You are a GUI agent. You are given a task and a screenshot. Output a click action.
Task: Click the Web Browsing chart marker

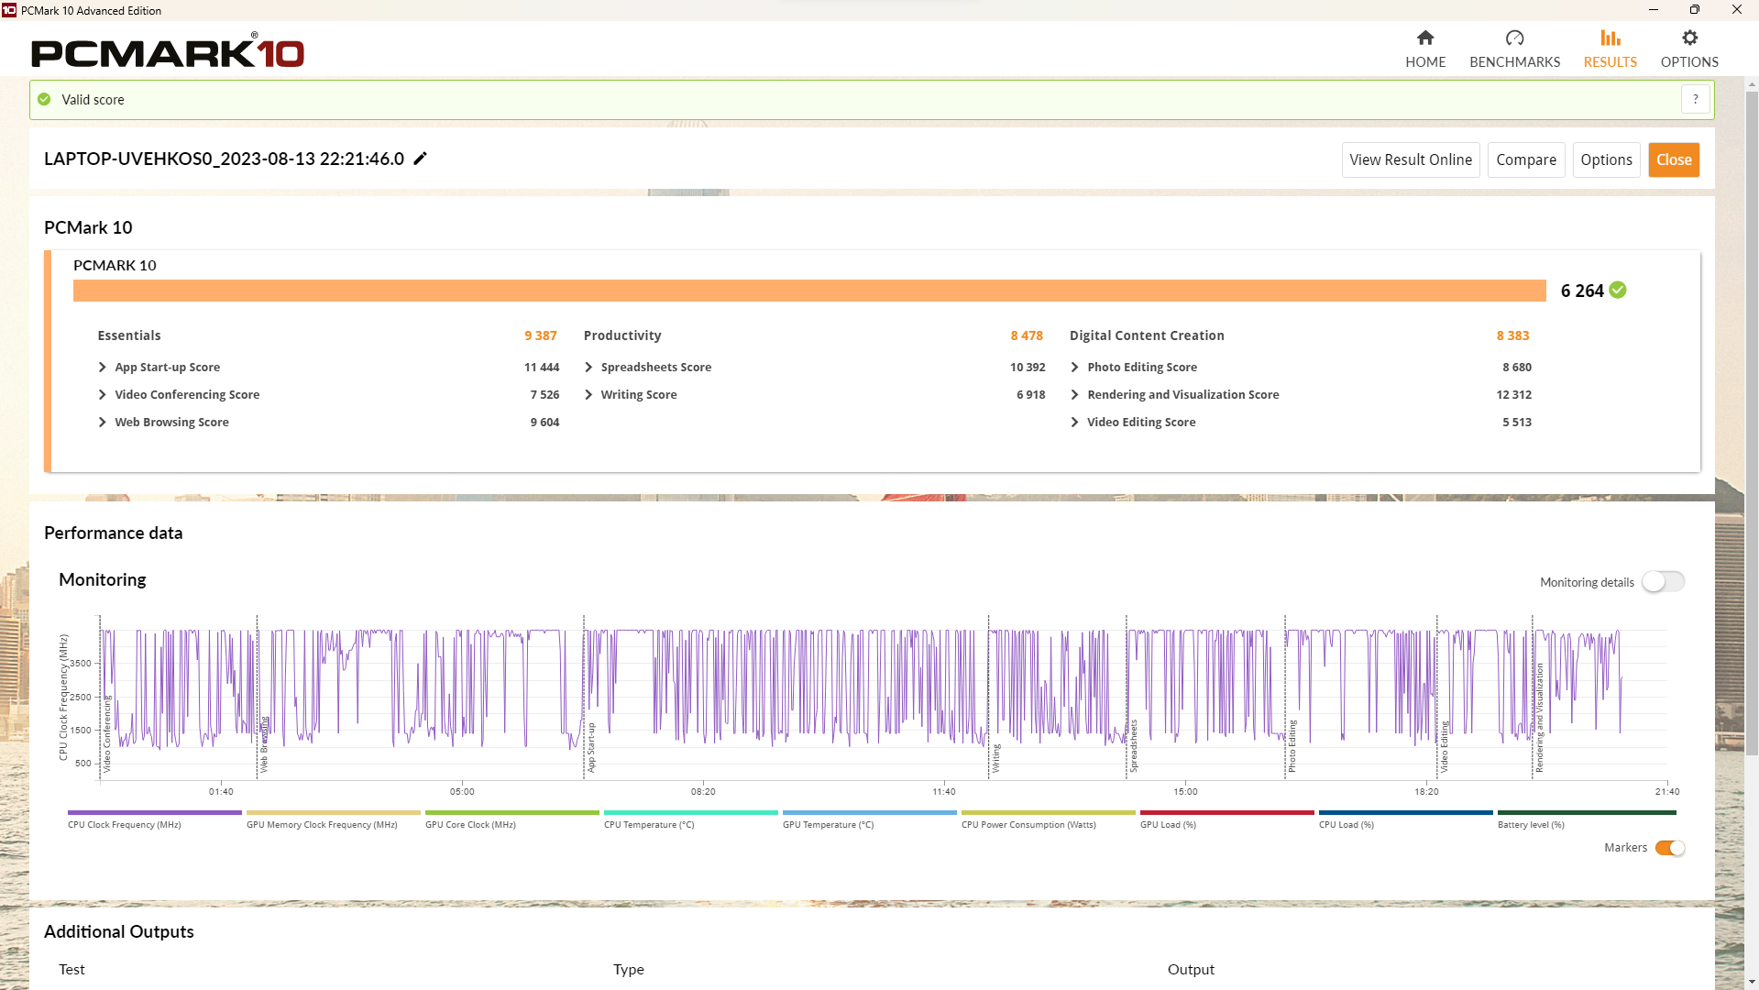point(264,744)
